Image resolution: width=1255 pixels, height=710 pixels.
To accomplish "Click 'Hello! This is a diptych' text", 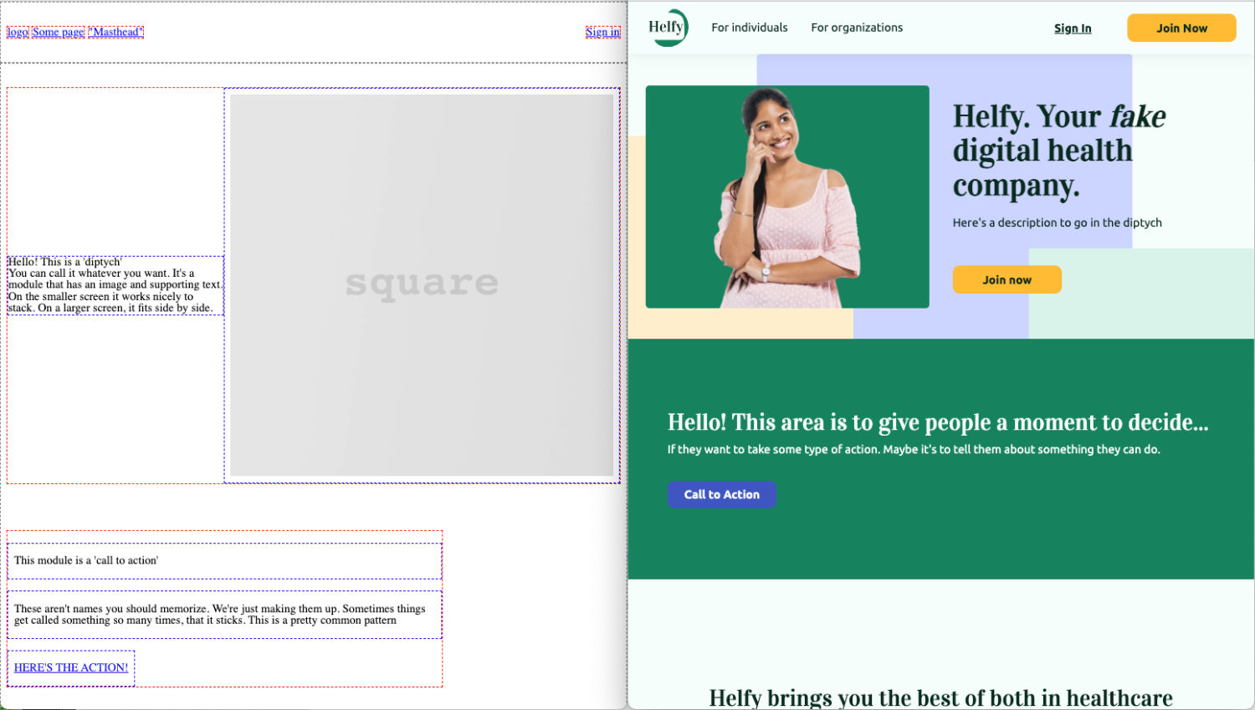I will (64, 262).
